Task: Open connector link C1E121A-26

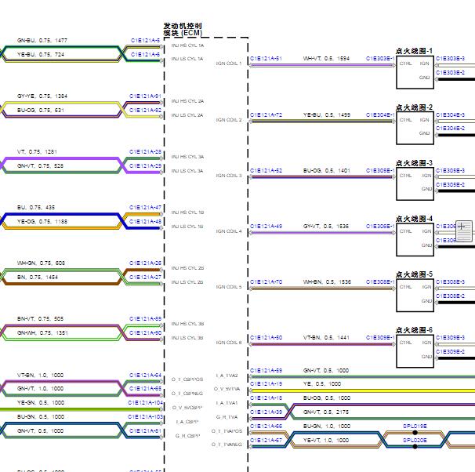Action: click(x=145, y=263)
